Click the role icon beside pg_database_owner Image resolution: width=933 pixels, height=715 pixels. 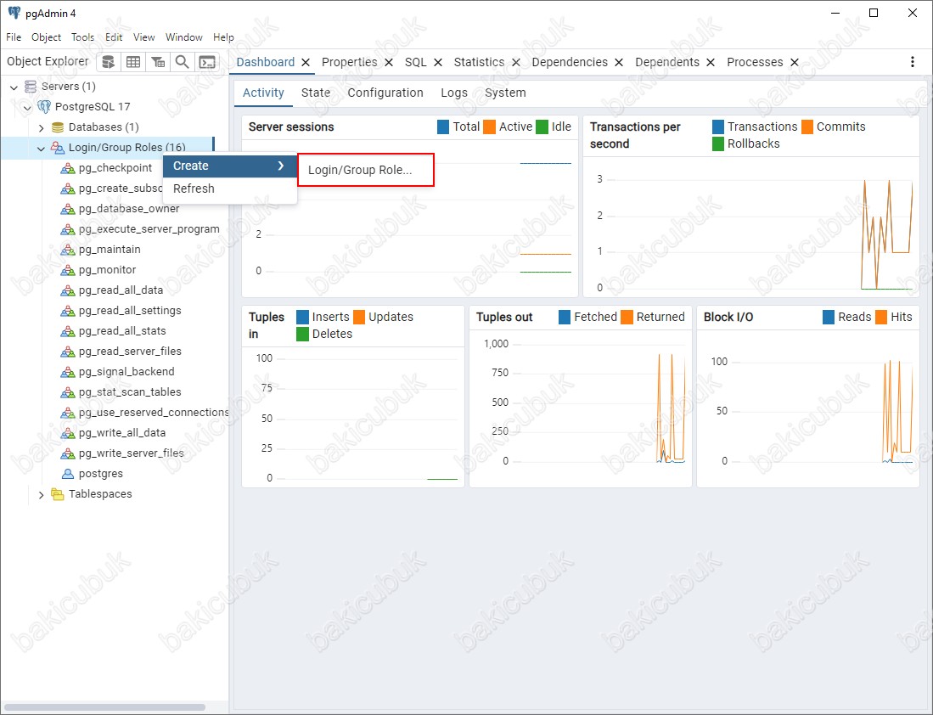(x=68, y=209)
